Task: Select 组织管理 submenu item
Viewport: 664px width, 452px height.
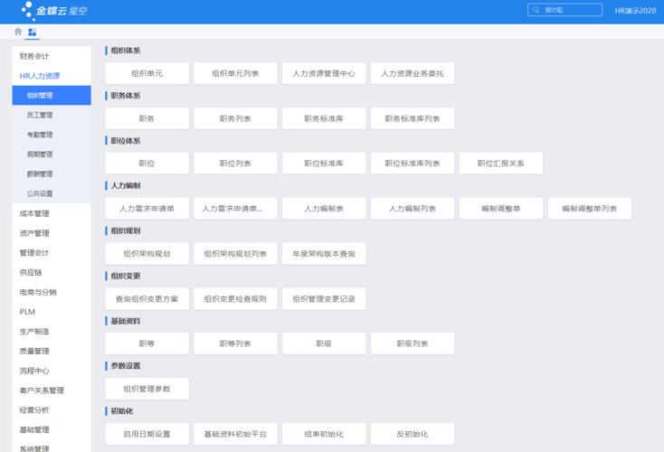Action: (52, 96)
